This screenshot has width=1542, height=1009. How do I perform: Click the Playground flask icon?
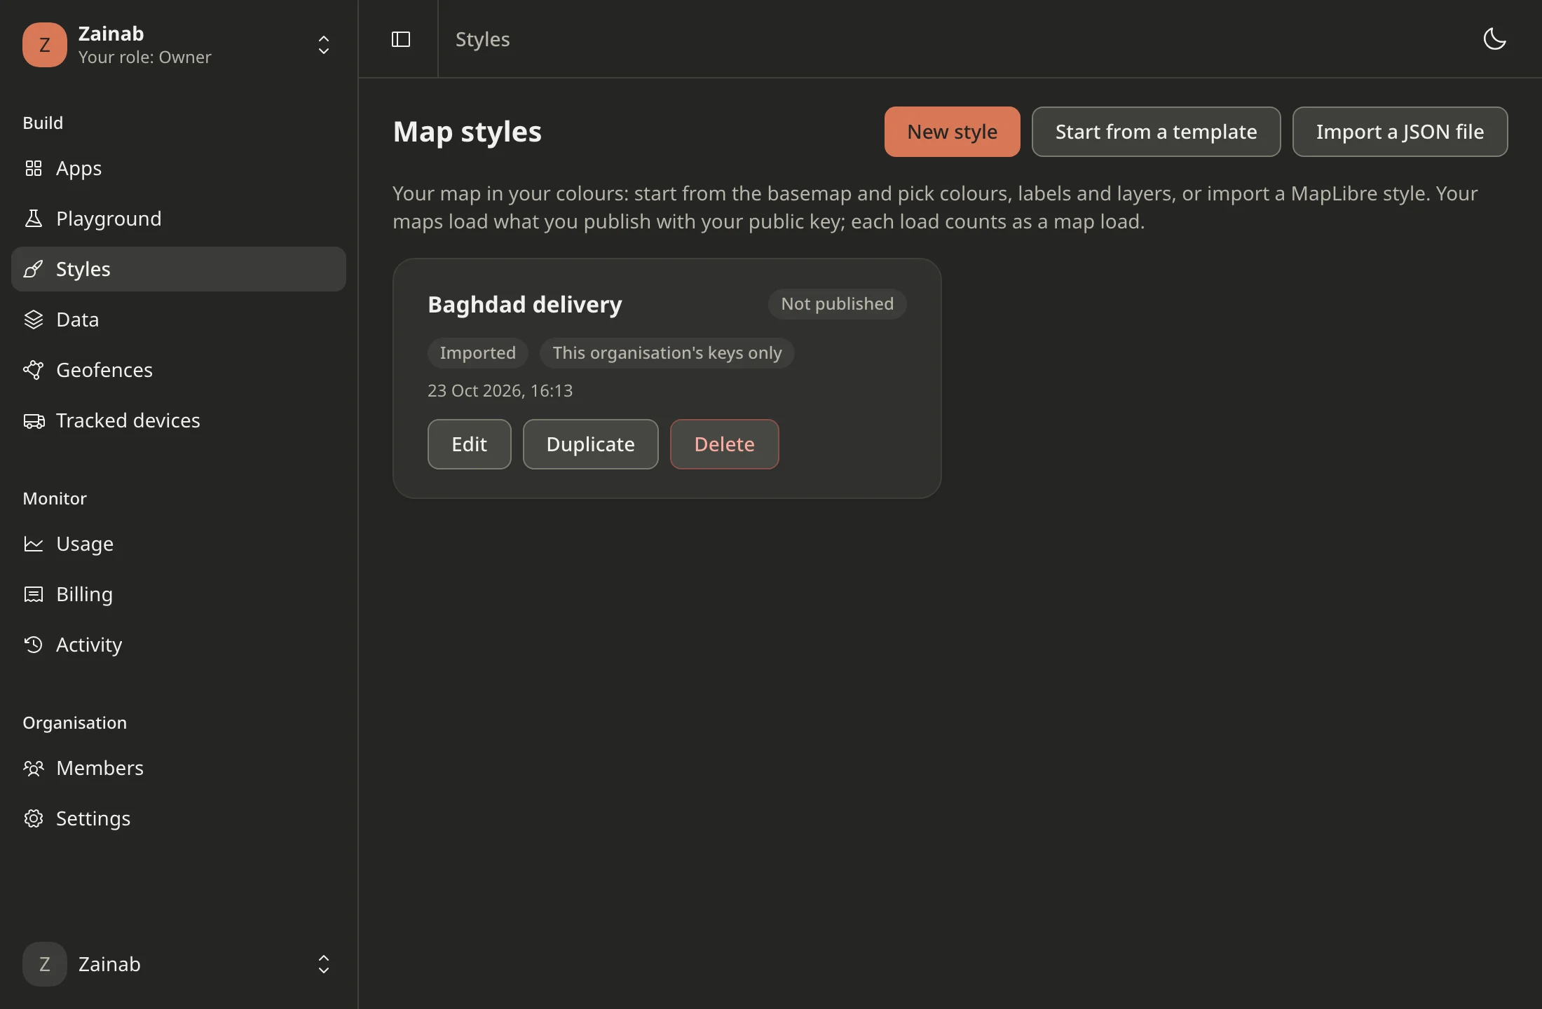[x=34, y=219]
